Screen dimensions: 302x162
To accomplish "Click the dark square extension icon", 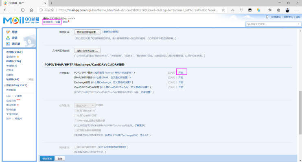I will tap(250, 10).
